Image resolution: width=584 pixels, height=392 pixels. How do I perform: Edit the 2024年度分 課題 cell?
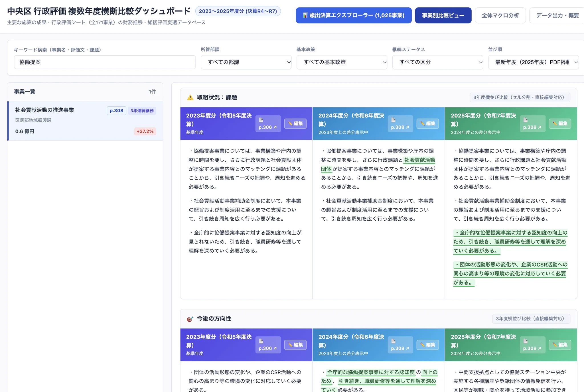tap(427, 123)
